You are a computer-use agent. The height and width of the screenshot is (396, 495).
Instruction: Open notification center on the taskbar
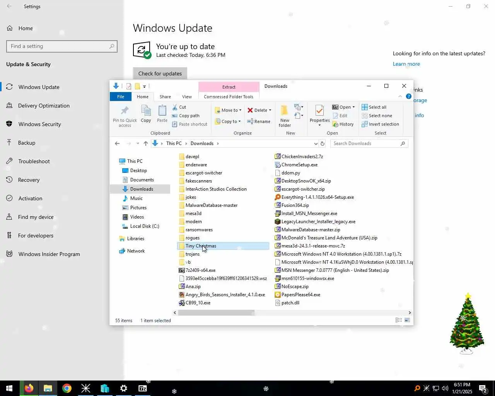coord(482,388)
